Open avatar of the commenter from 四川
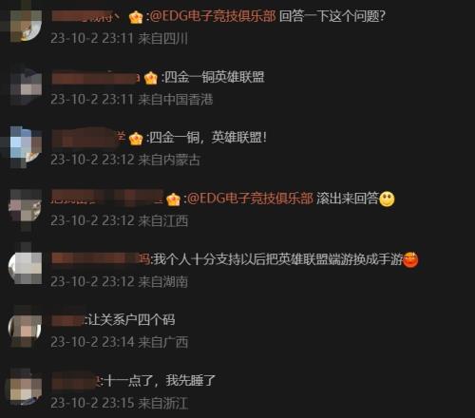The image size is (475, 418). 25,22
